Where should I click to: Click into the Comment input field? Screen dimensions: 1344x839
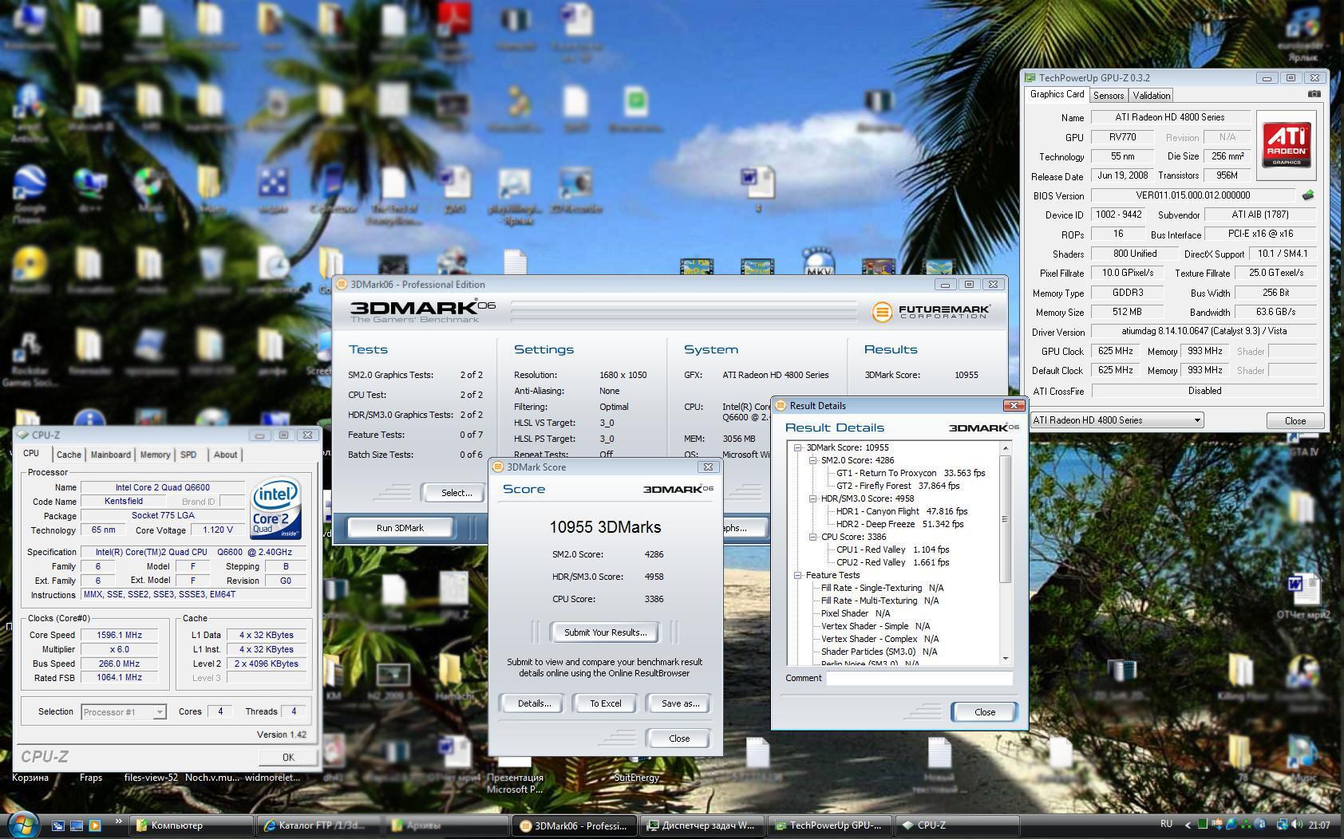pos(919,679)
